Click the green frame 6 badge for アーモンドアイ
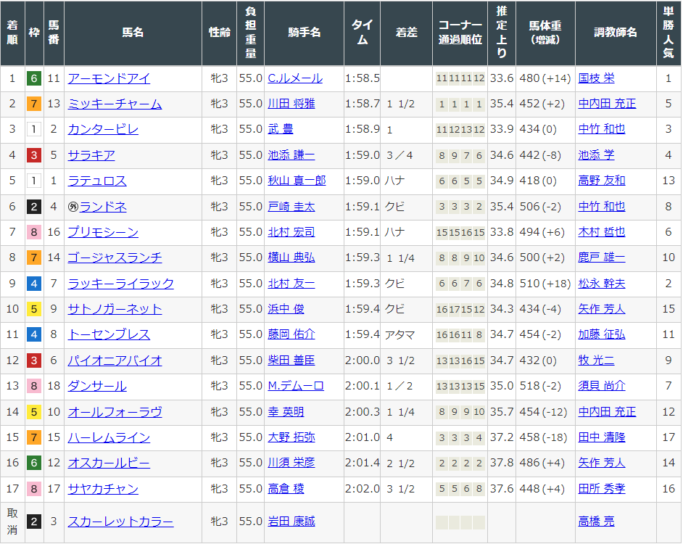683x544 pixels. pyautogui.click(x=34, y=79)
